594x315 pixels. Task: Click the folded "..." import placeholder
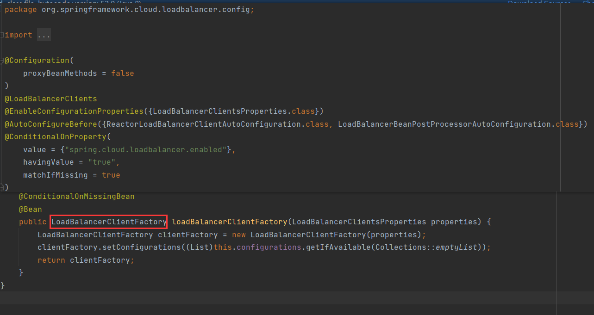44,35
